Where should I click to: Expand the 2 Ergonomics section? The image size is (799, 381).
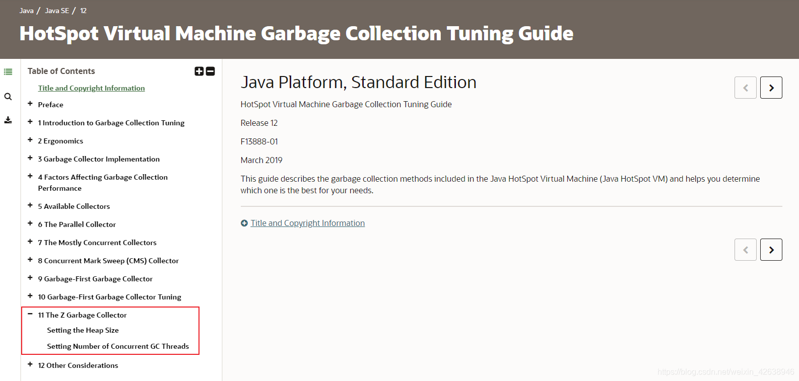click(x=30, y=140)
